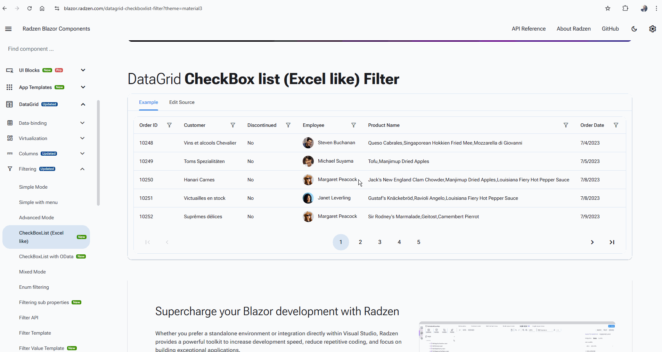Open Simple with menu page
This screenshot has width=662, height=352.
coord(38,202)
